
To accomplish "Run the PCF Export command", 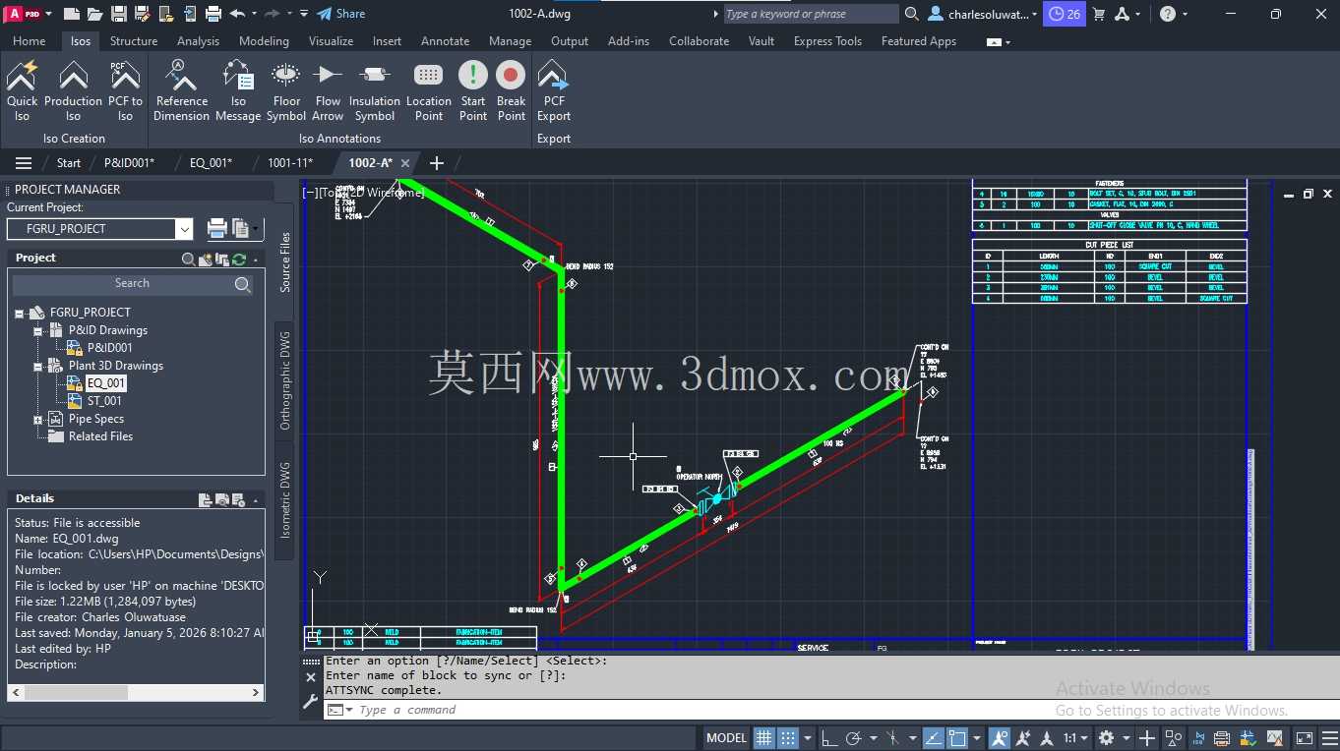I will [x=554, y=90].
